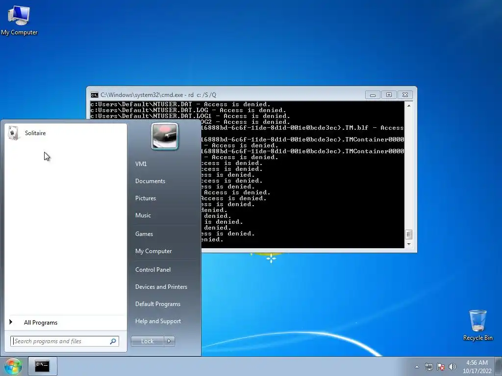The height and width of the screenshot is (376, 502).
Task: Open Help and Support
Action: (x=165, y=321)
